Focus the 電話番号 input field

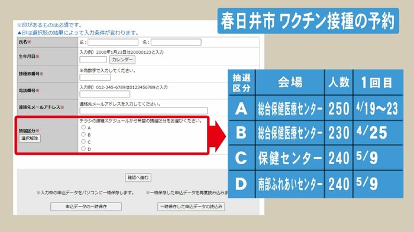105,94
